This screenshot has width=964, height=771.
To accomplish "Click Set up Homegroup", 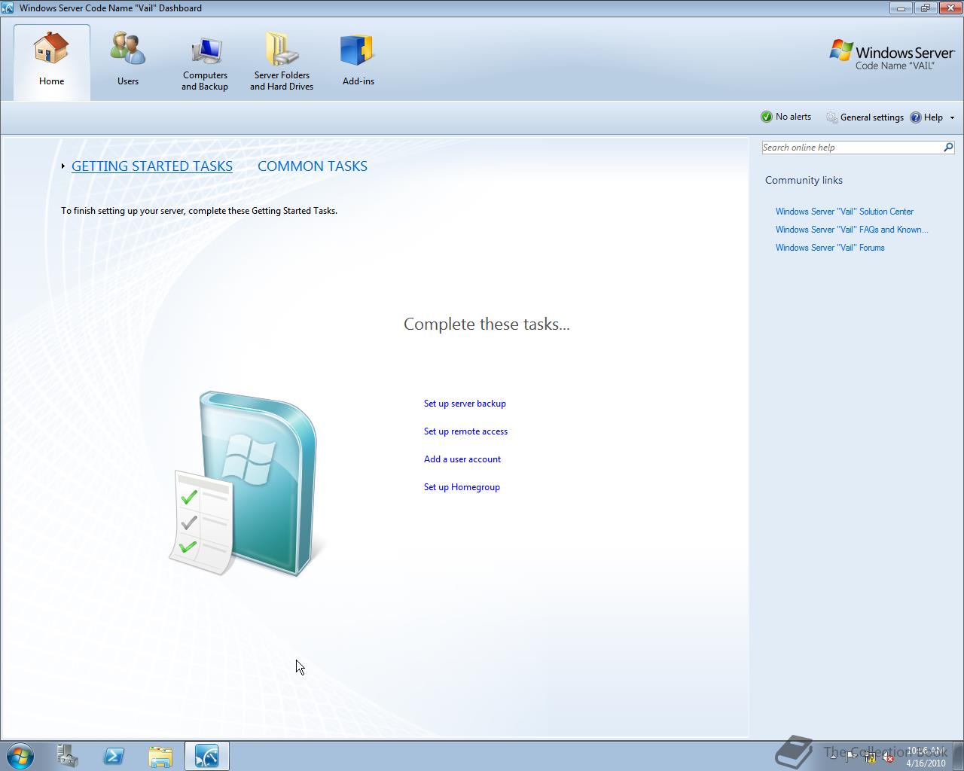I will pos(462,487).
